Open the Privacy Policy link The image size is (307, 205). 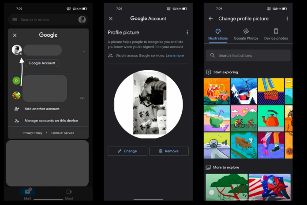coord(32,133)
